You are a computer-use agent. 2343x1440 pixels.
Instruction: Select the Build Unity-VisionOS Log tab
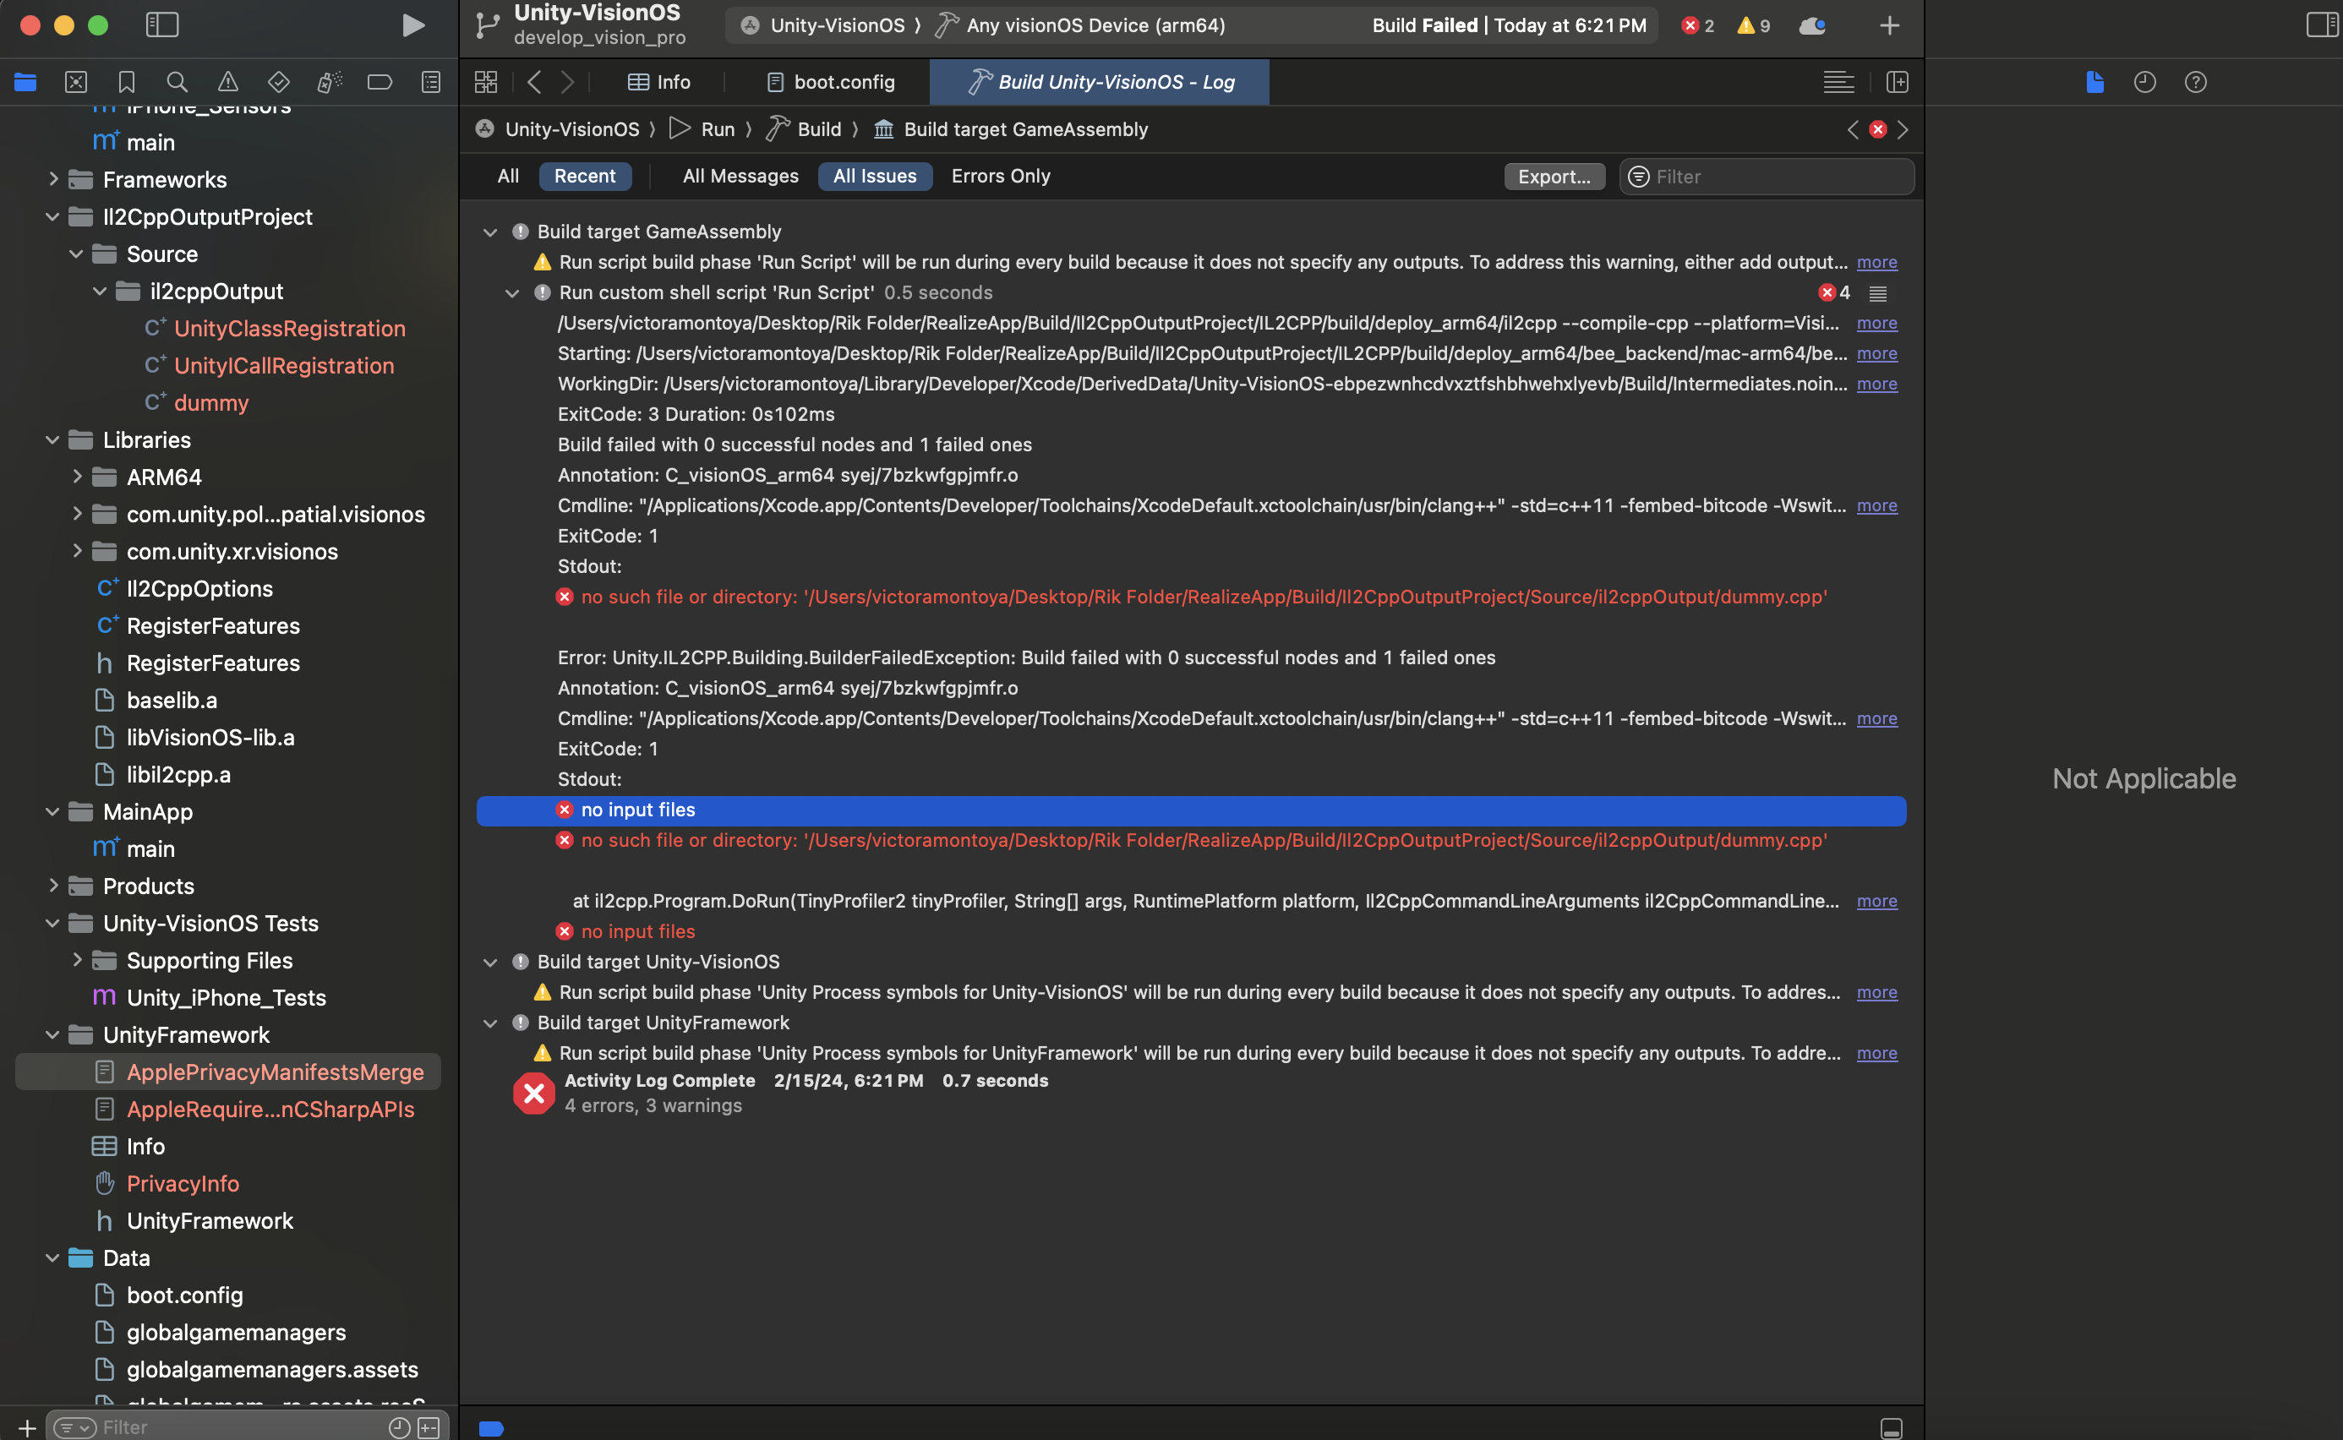tap(1100, 82)
